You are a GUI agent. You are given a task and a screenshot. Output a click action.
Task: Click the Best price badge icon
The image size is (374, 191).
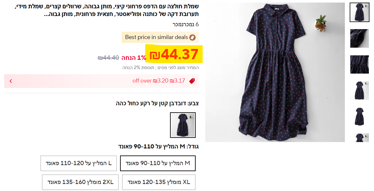192,37
